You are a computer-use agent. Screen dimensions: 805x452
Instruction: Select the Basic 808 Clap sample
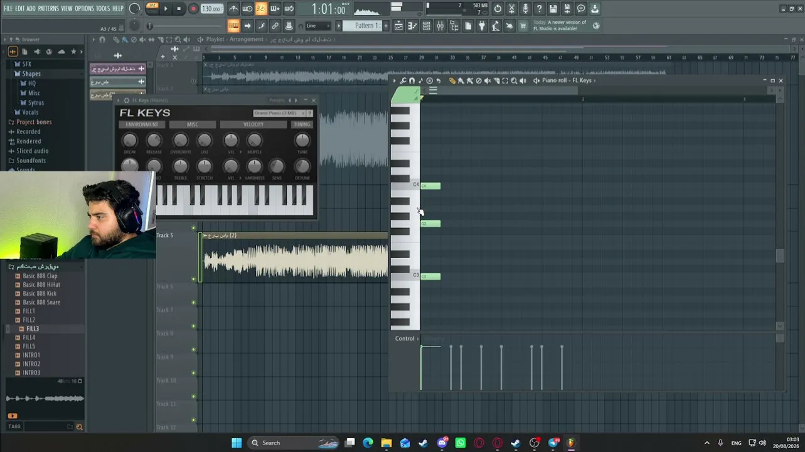pyautogui.click(x=40, y=276)
